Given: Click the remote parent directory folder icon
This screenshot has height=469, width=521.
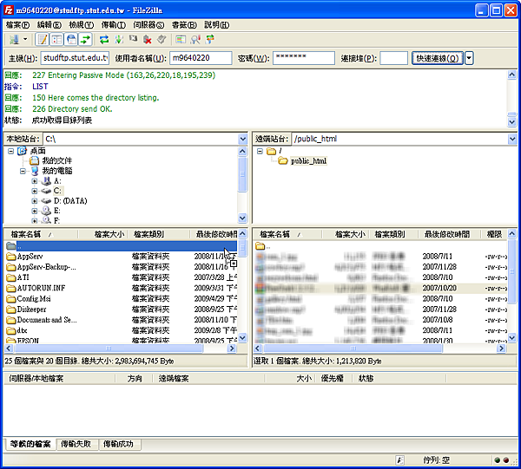Looking at the screenshot, I should coord(260,246).
